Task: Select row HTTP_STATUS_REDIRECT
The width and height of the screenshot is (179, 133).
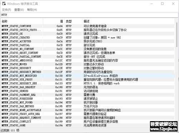Action: click(88, 68)
